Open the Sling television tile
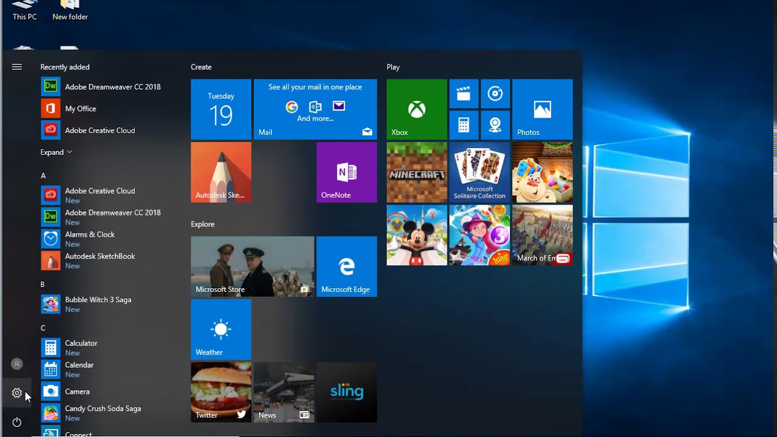 click(x=347, y=392)
